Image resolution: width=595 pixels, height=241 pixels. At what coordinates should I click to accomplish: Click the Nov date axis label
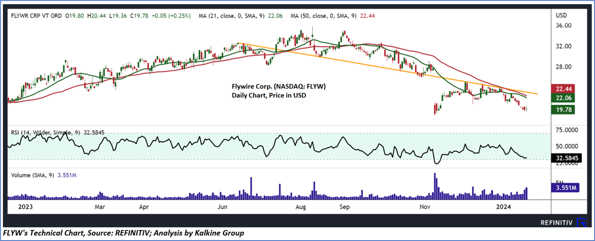[425, 207]
